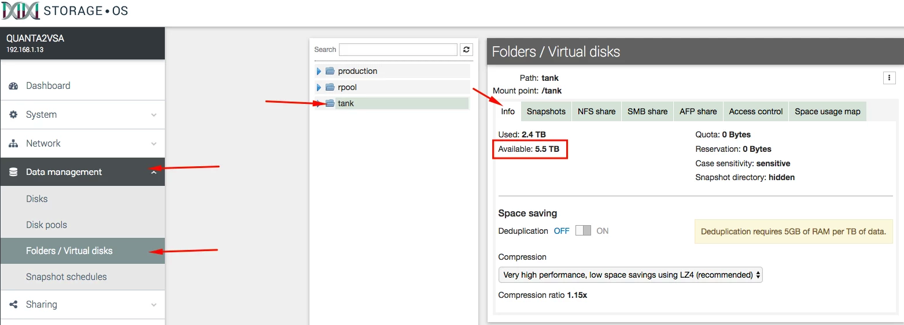Open Snapshot schedules page
904x325 pixels.
point(82,277)
